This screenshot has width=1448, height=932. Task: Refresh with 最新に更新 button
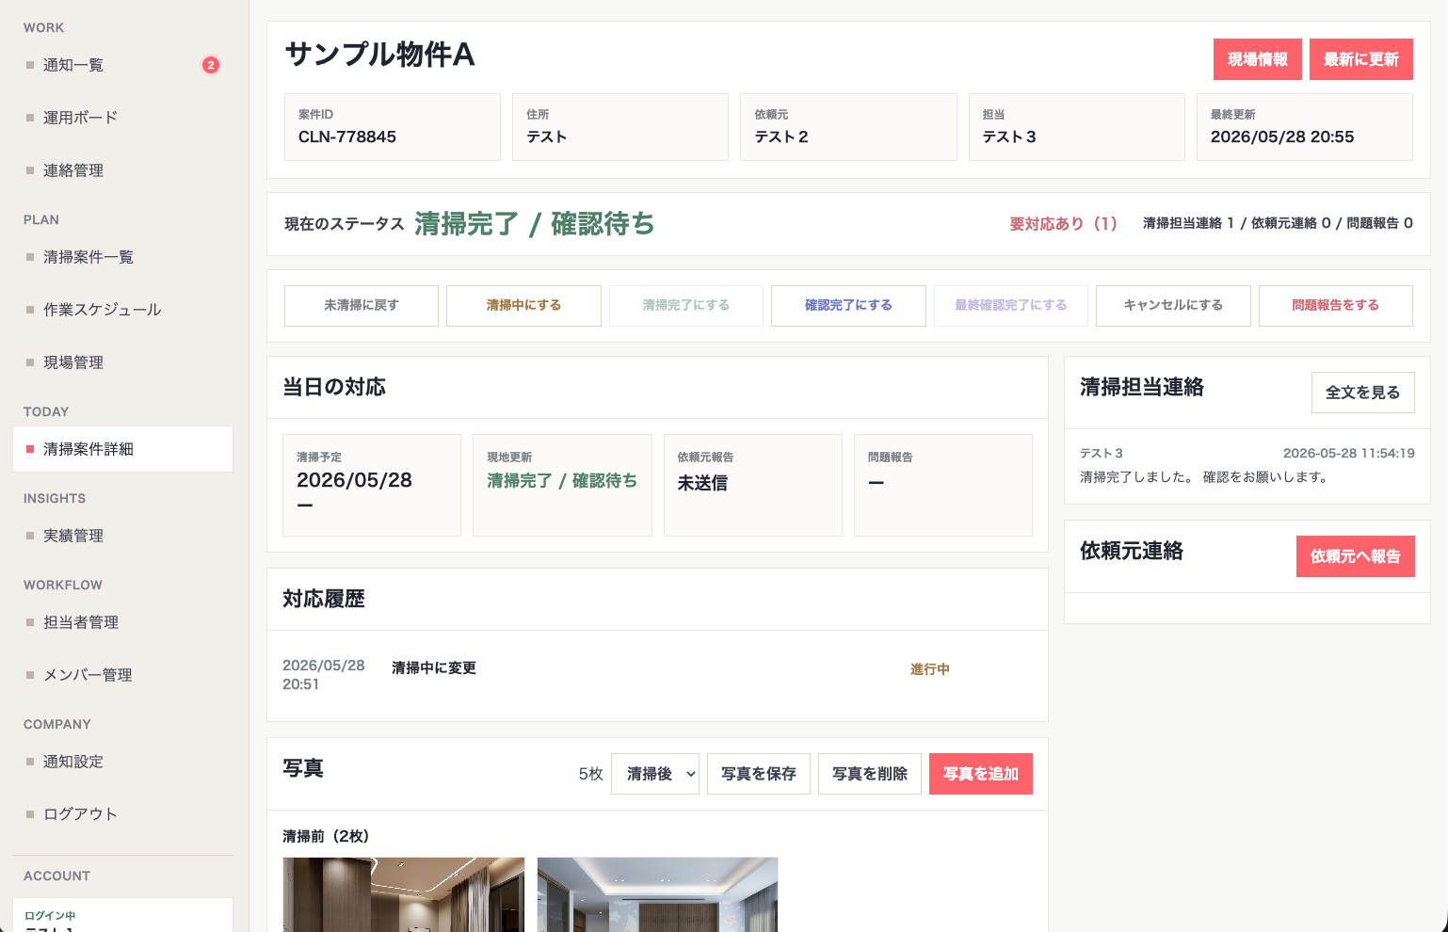1361,59
